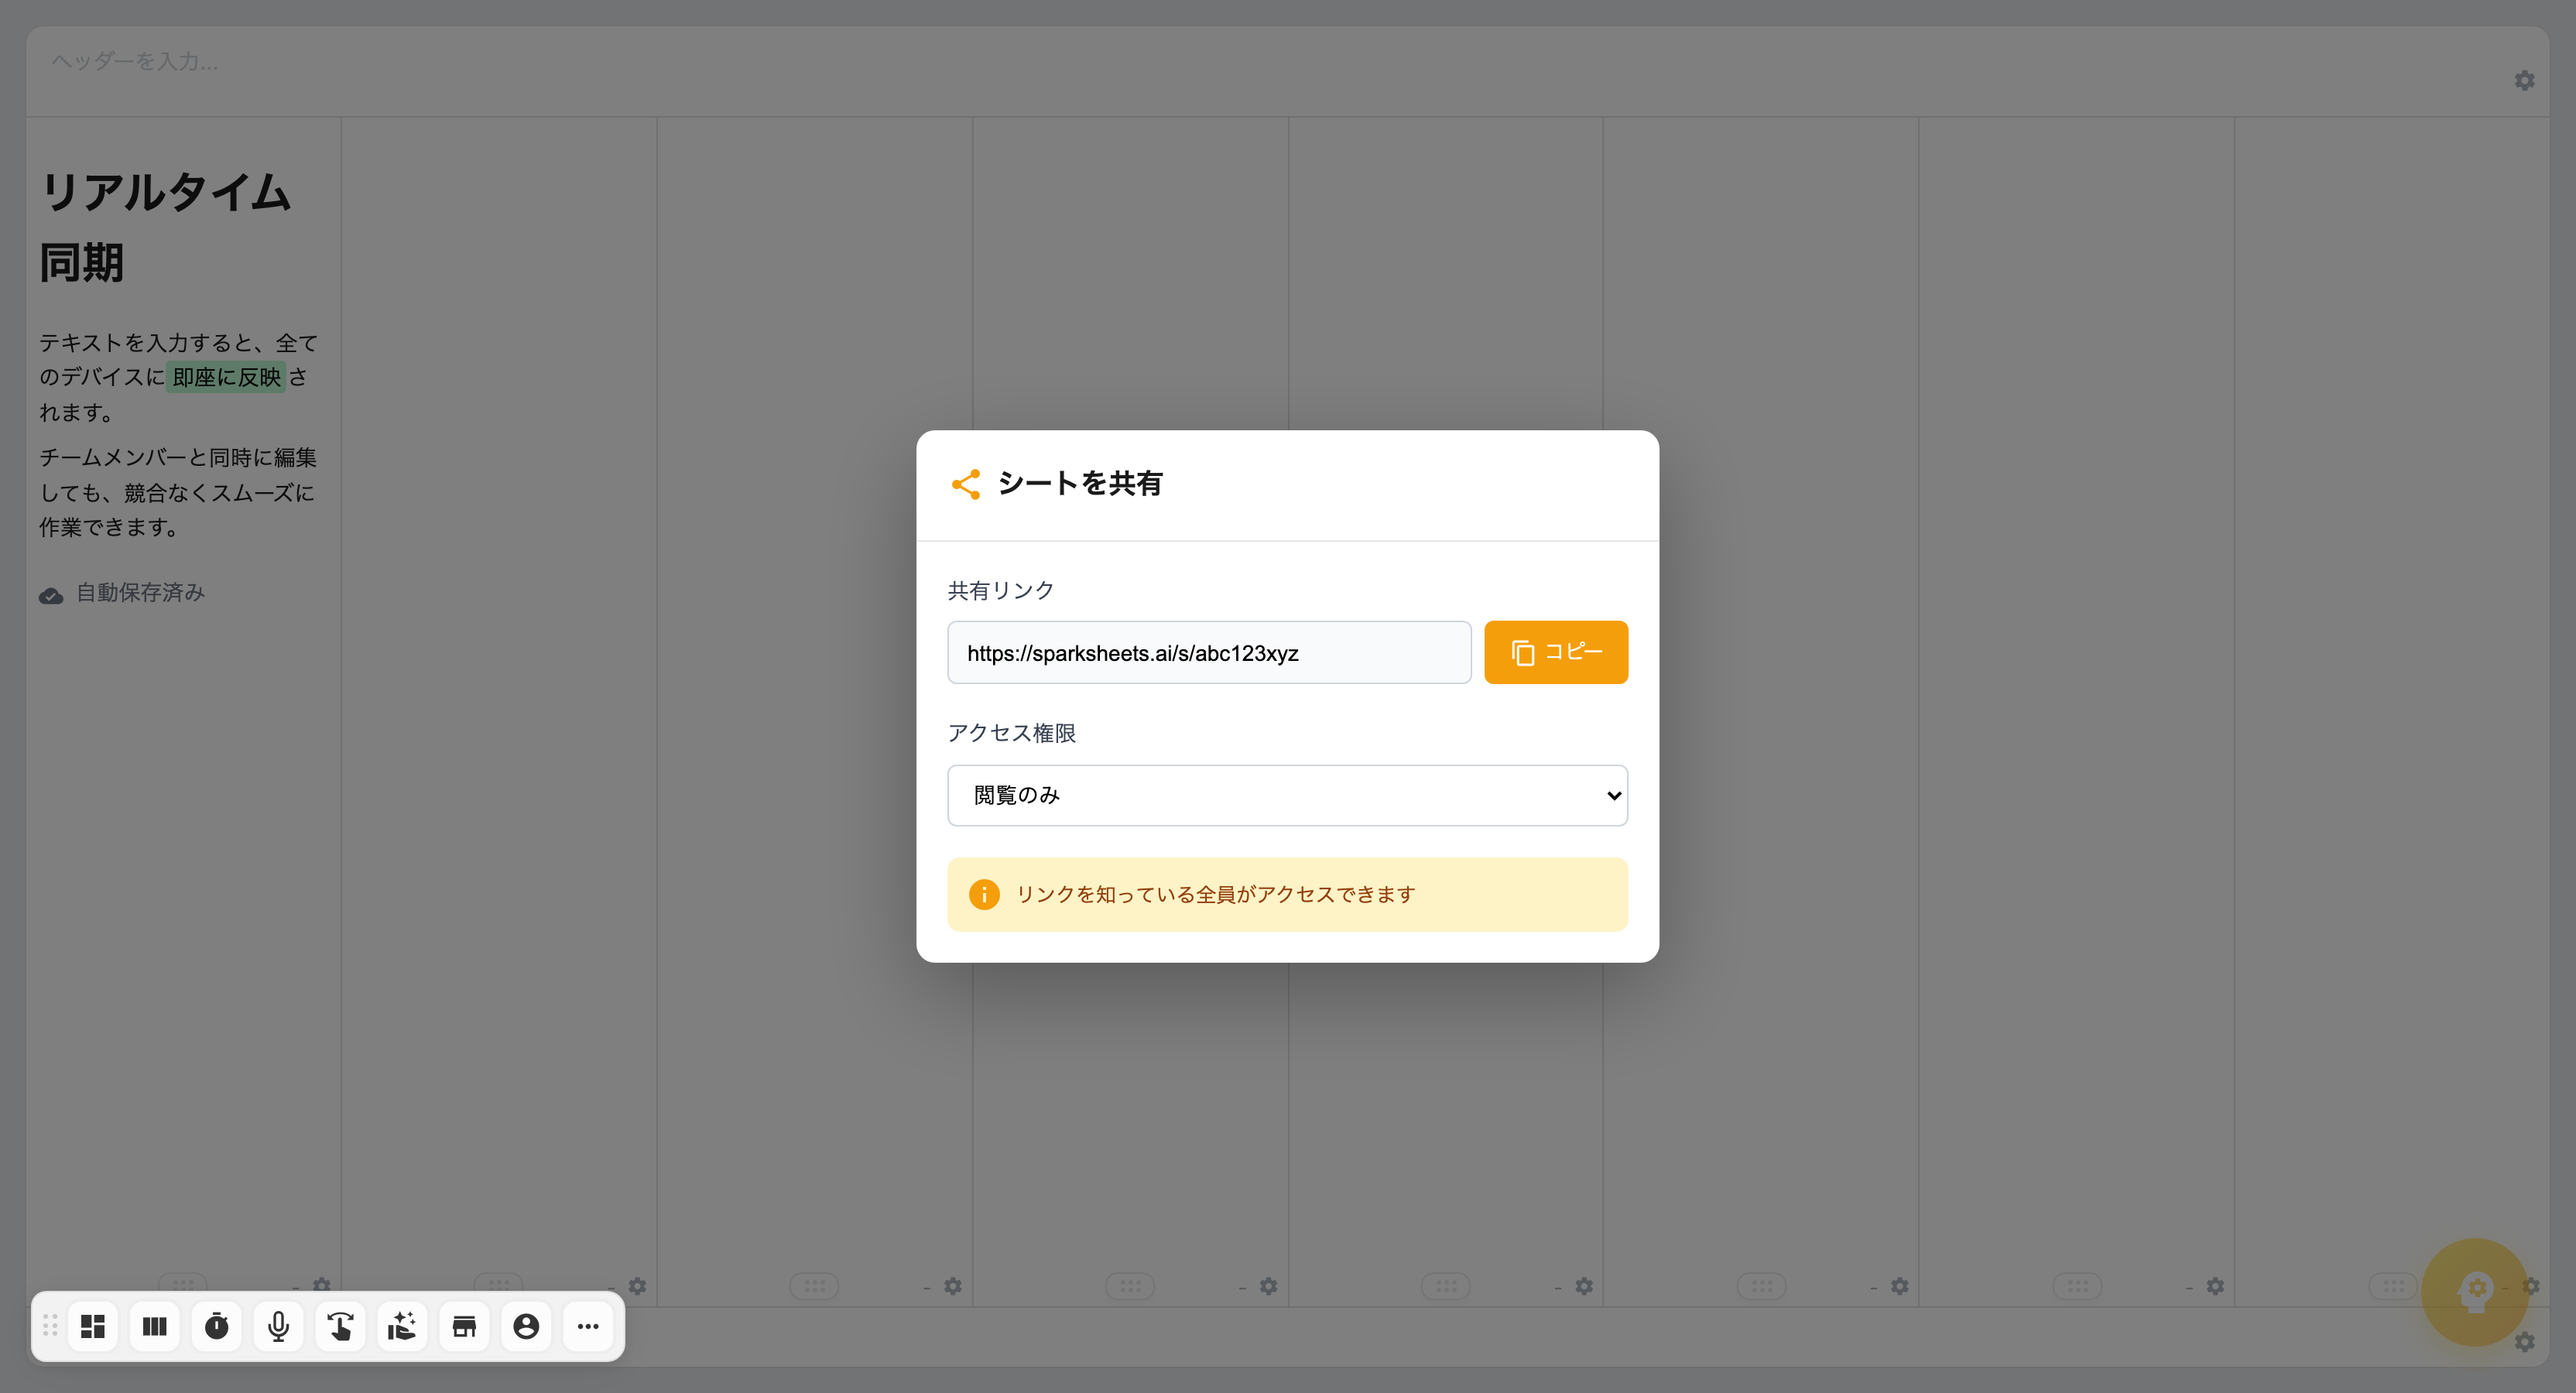2576x1393 pixels.
Task: Select the dashboard layout tool in bottom toolbar
Action: tap(92, 1326)
